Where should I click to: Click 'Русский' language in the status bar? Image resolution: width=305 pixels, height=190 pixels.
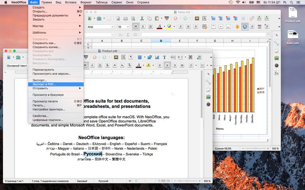(104, 181)
